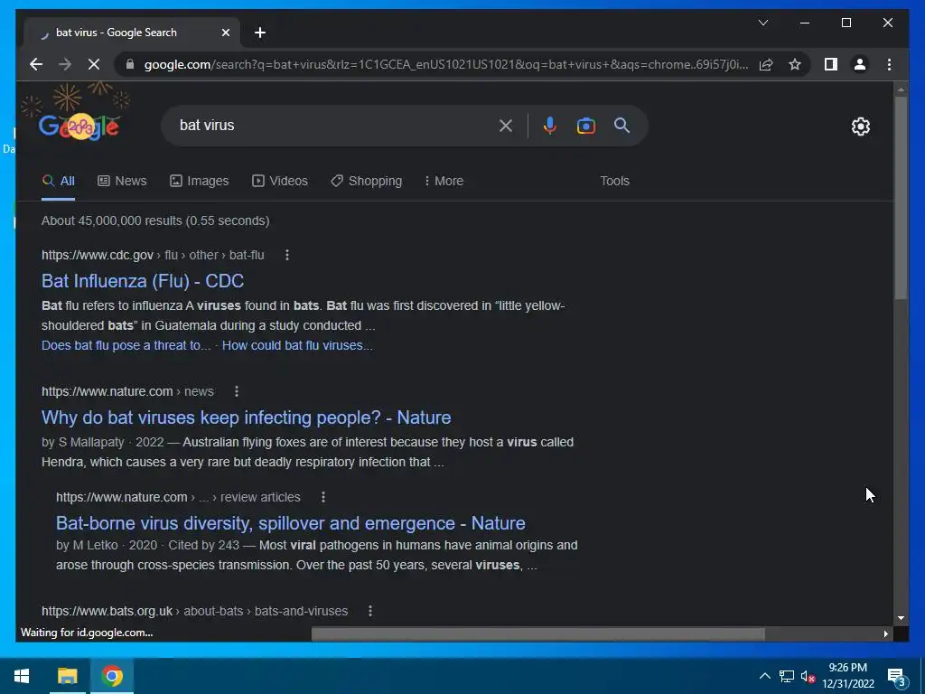Open Google quick settings gear
Screen dimensions: 925x694
click(x=861, y=127)
